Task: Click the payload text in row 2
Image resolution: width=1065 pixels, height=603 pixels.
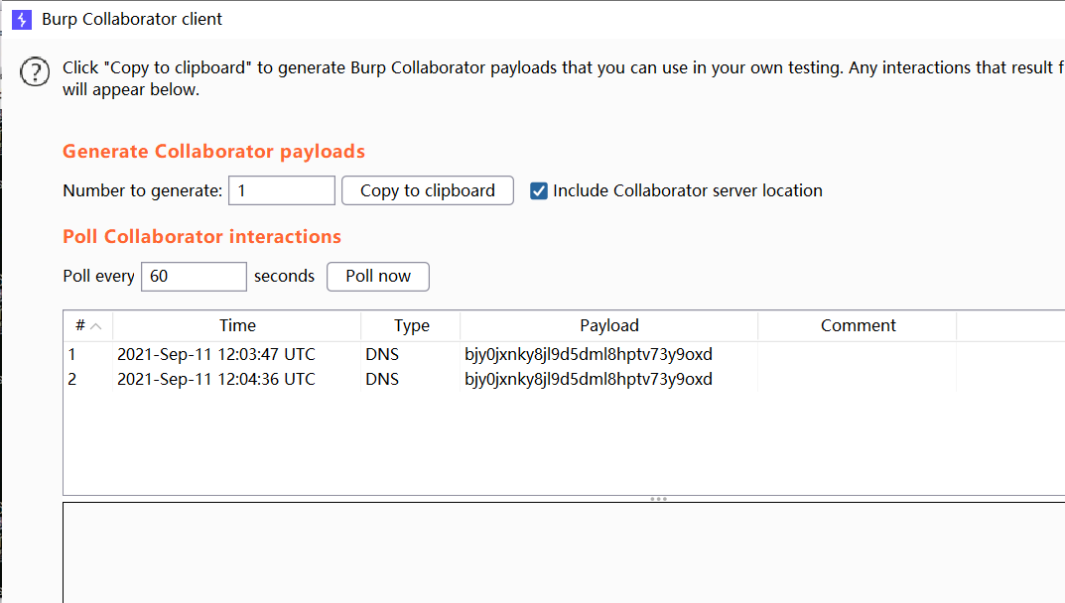Action: [588, 379]
